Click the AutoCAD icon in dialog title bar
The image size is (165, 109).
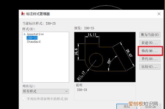[x=23, y=14]
